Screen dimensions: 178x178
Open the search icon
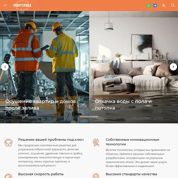[x=173, y=6]
